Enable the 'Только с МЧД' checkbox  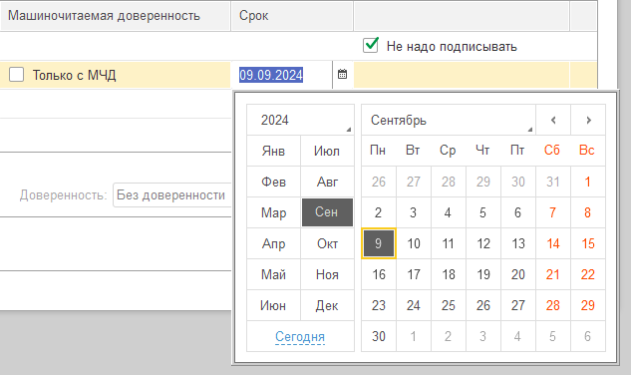17,75
